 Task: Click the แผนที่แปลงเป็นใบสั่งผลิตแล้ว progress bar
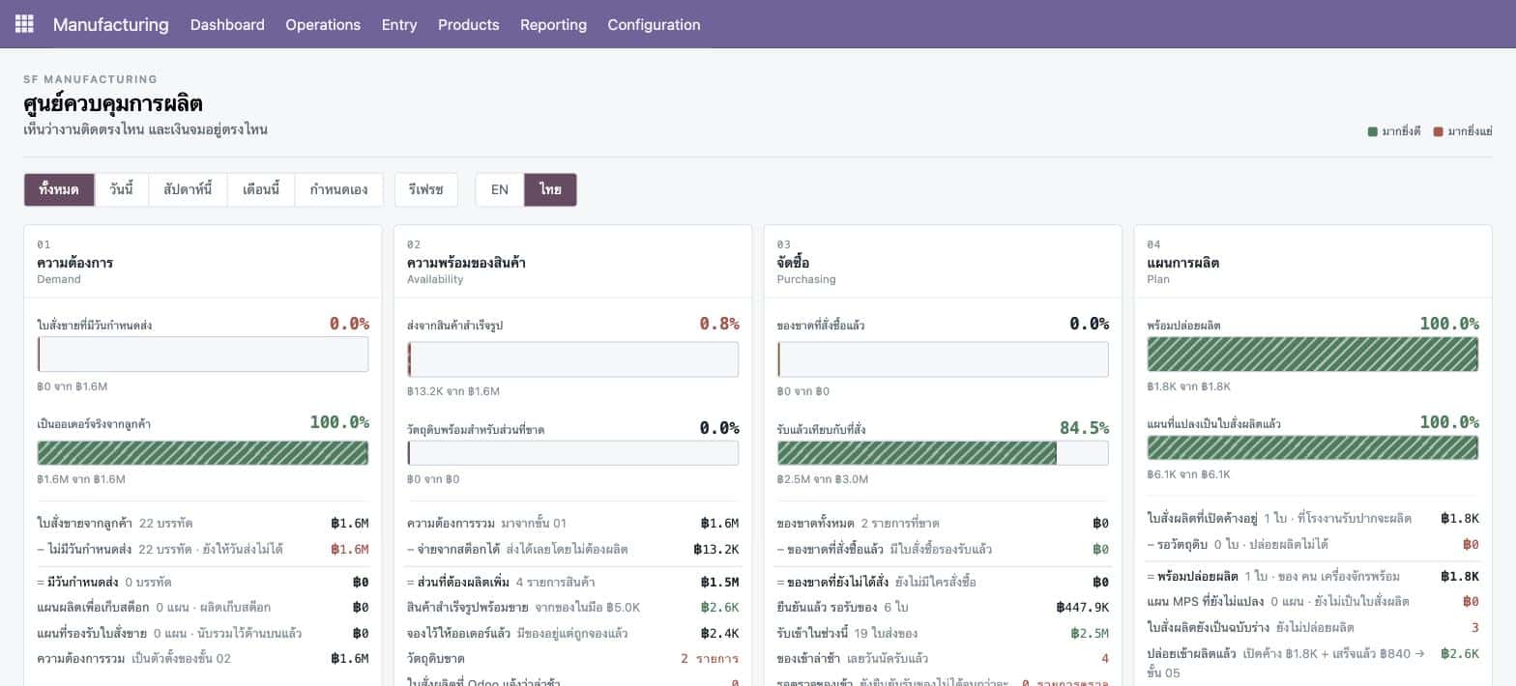click(x=1313, y=448)
